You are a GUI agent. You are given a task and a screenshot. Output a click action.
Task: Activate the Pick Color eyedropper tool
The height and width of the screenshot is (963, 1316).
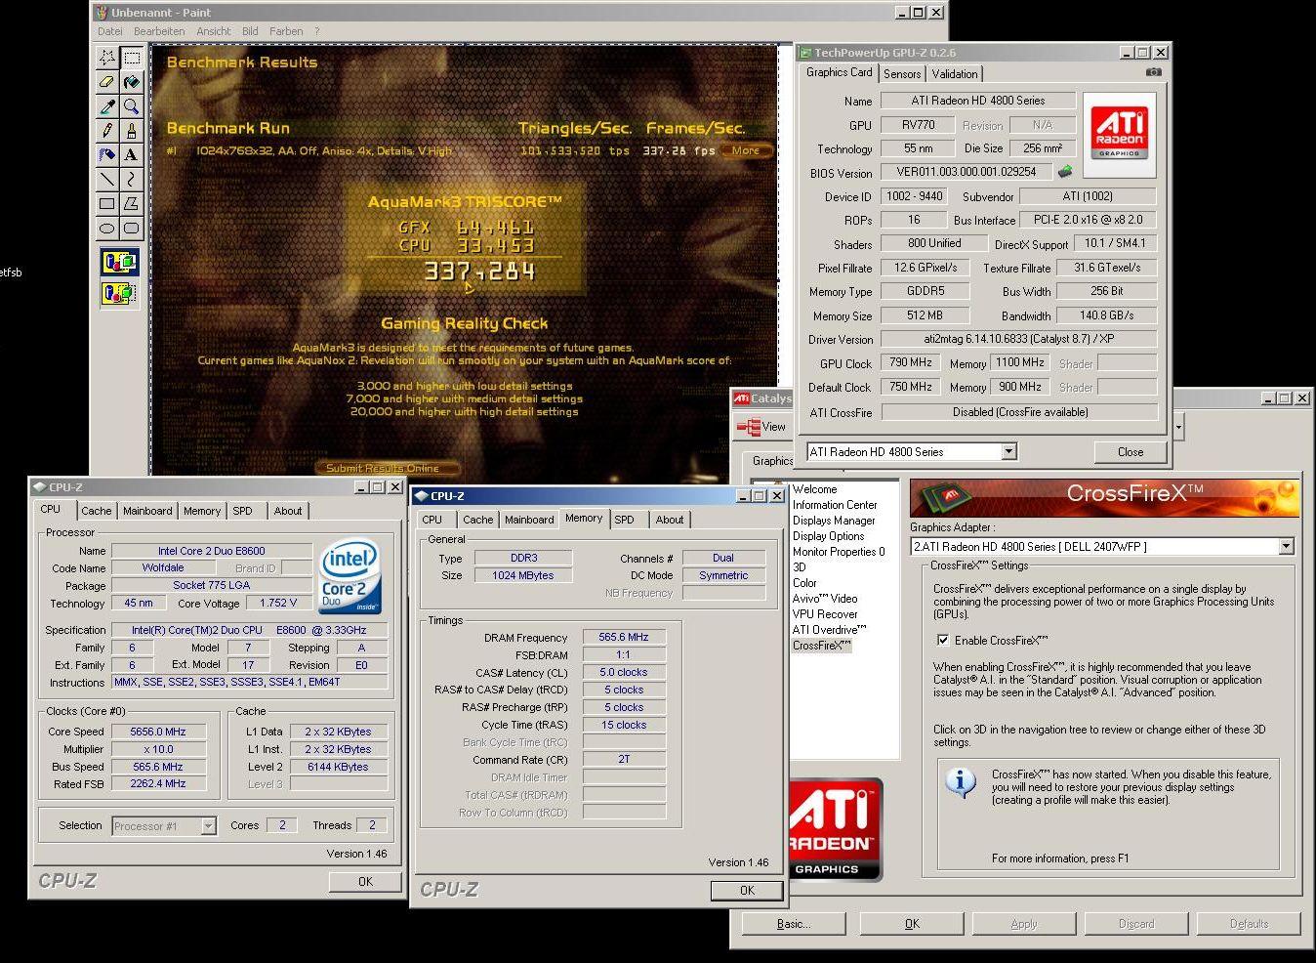click(x=107, y=106)
